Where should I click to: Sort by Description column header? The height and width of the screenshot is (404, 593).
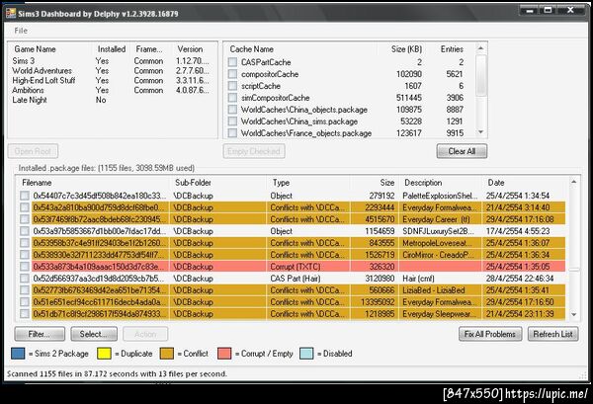[x=440, y=183]
